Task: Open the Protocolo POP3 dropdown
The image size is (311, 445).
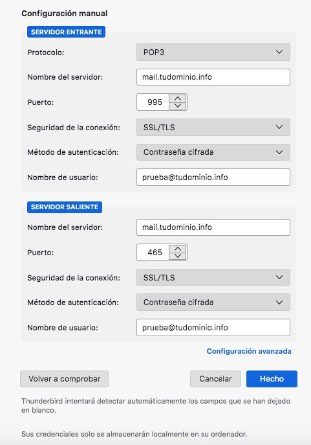Action: tap(213, 52)
